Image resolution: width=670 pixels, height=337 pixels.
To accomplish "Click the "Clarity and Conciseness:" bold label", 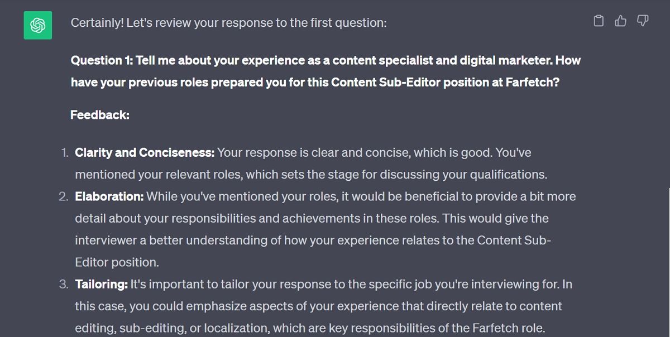I will coord(145,152).
